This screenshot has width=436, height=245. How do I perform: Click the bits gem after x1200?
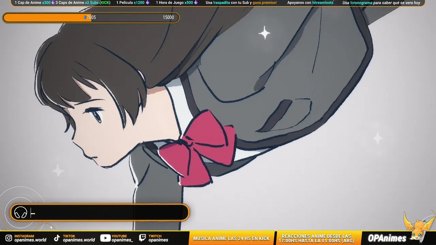(x=147, y=3)
